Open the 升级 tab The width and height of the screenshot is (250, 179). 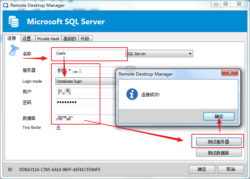click(x=85, y=39)
